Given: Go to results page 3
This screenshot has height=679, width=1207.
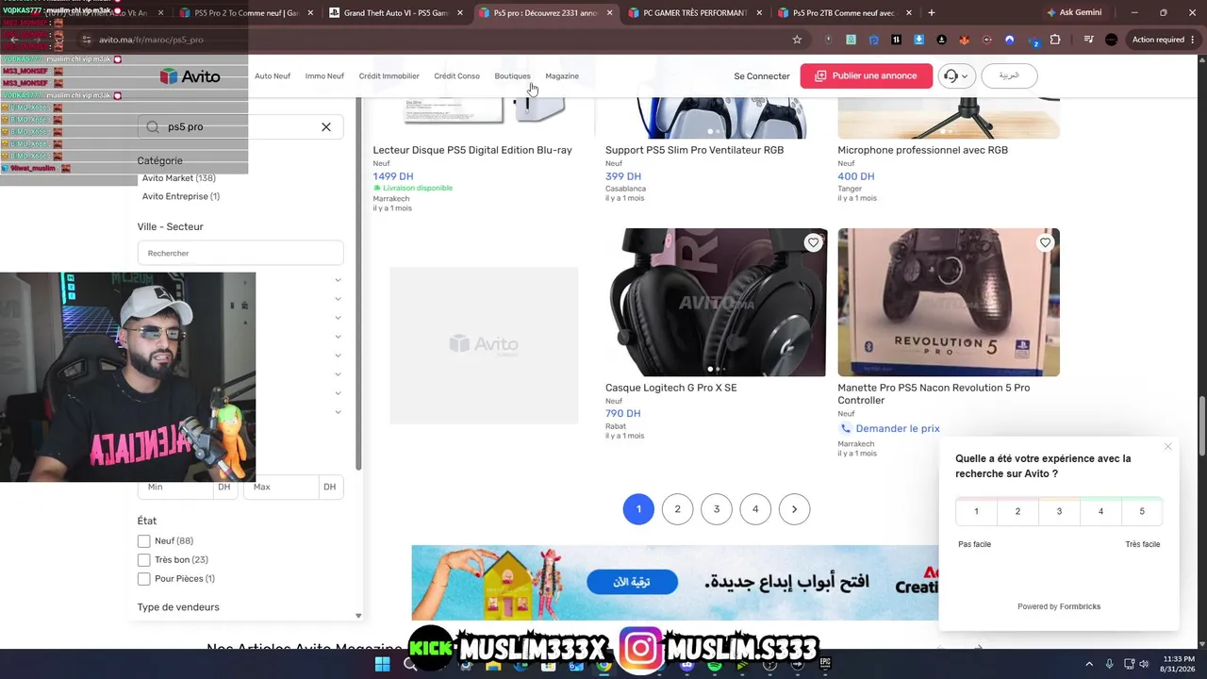Looking at the screenshot, I should [x=717, y=509].
